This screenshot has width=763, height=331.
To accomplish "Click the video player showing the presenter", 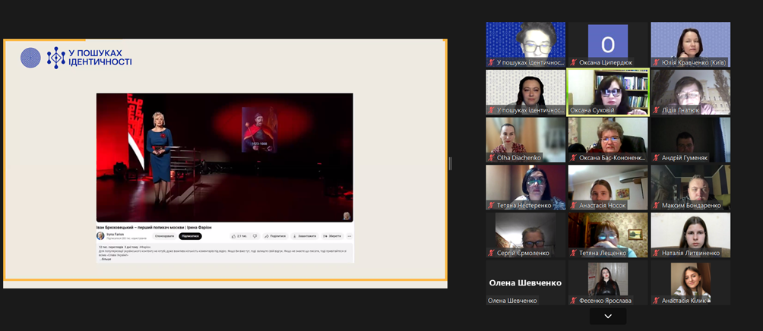I will click(224, 157).
